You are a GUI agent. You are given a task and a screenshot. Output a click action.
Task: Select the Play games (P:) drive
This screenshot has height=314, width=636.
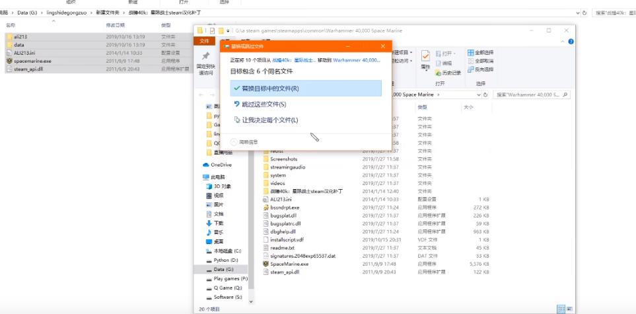pyautogui.click(x=227, y=279)
